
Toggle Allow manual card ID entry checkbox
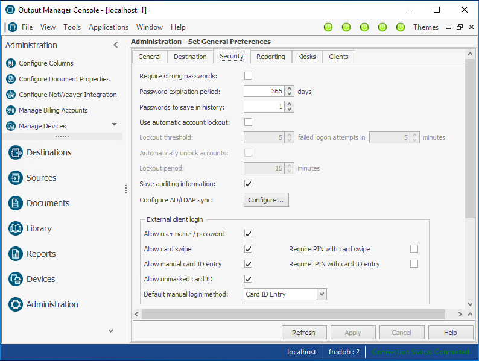pyautogui.click(x=249, y=263)
